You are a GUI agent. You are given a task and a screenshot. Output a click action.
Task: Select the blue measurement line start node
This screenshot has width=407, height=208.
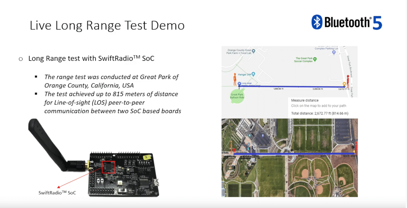(x=239, y=87)
